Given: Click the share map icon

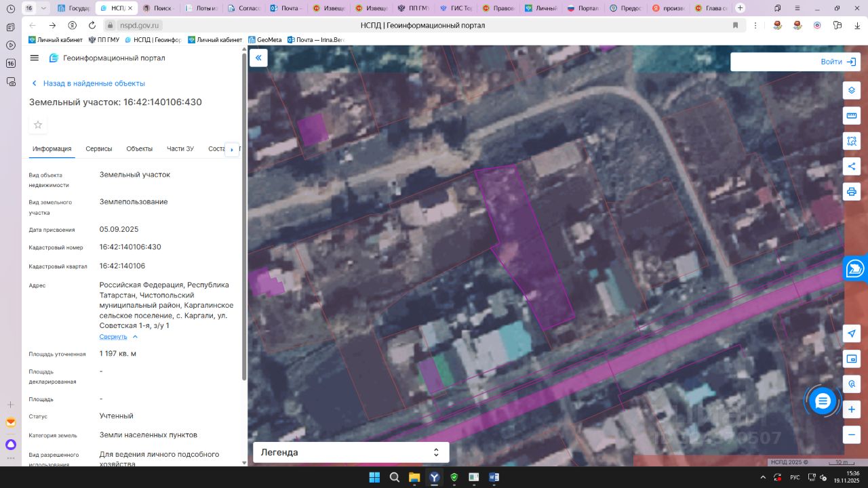Looking at the screenshot, I should 852,166.
